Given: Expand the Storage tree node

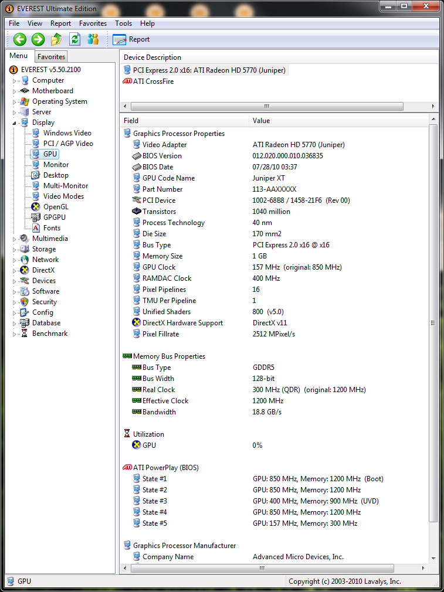Looking at the screenshot, I should [x=14, y=250].
